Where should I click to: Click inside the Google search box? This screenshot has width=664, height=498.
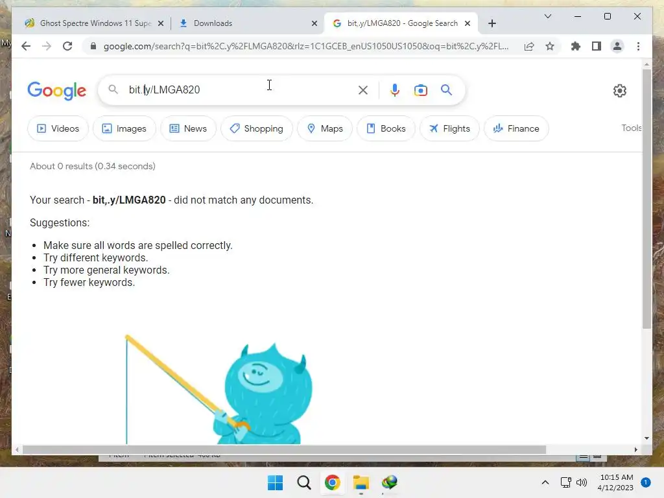241,89
